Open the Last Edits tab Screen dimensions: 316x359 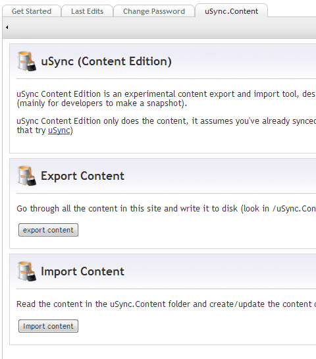click(87, 11)
